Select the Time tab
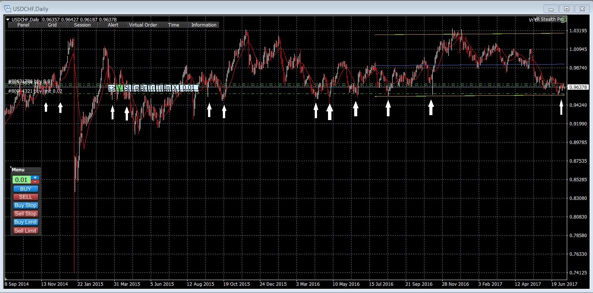Viewport: 593px width, 293px height. tap(173, 25)
